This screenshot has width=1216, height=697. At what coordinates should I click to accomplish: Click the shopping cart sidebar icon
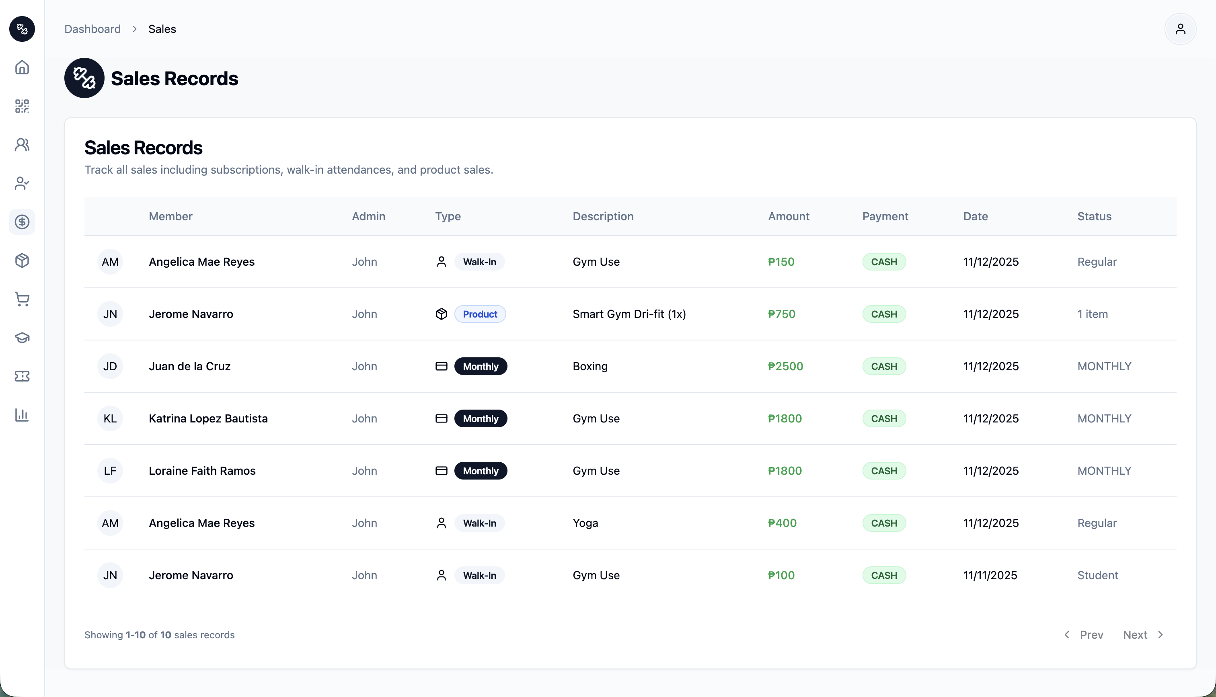[22, 299]
